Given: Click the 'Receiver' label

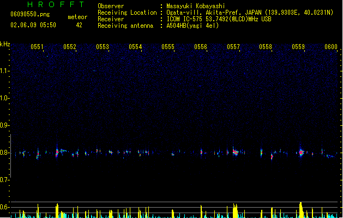Looking at the screenshot, I should point(111,19).
